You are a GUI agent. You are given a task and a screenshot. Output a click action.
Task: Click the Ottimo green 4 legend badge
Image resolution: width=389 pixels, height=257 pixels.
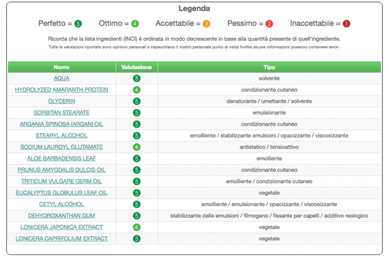[x=135, y=24]
